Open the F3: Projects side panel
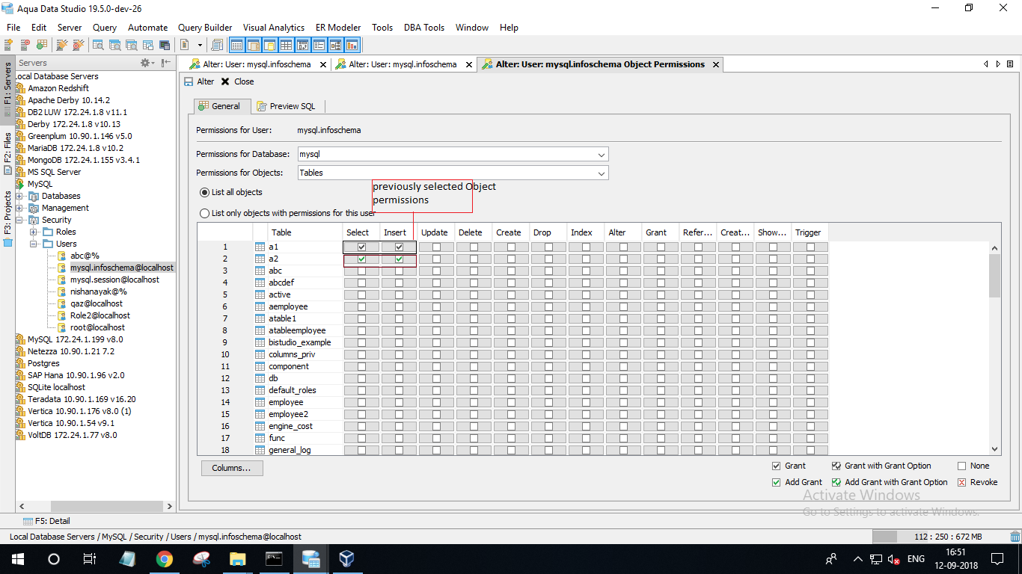1022x574 pixels. click(x=7, y=218)
